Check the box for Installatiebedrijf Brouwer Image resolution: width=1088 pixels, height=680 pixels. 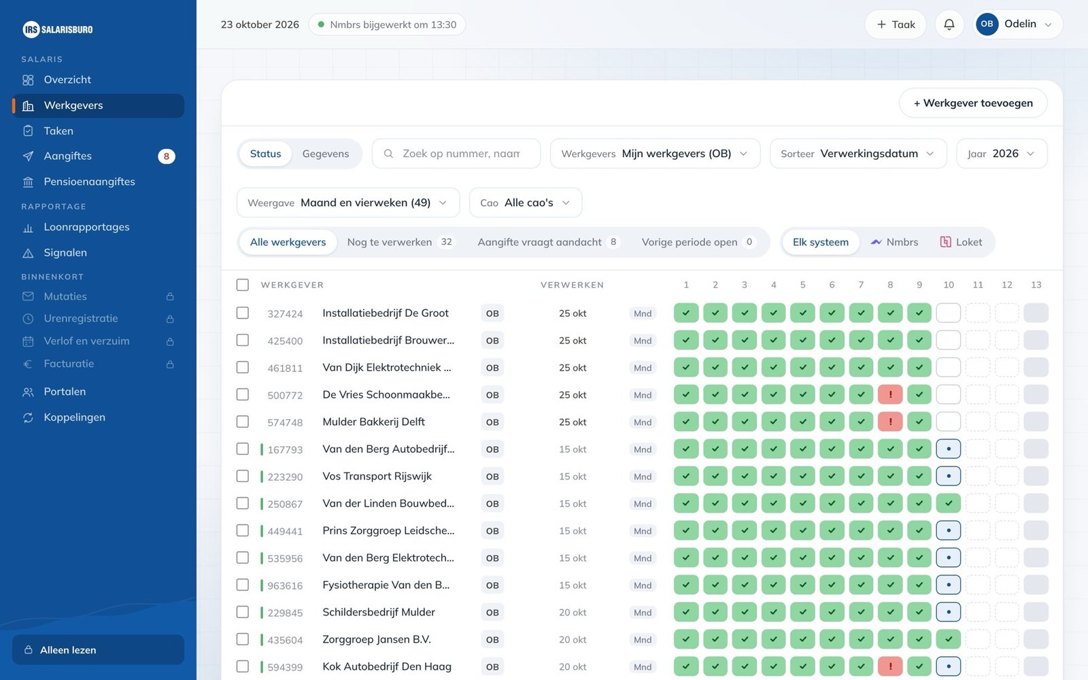click(243, 340)
